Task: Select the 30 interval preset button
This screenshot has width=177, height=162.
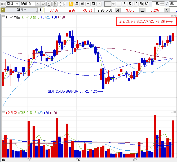Action: point(141,4)
